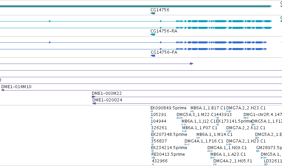Viewport: 282px width, 166px height.
Task: Click EST label EK090849.5prime
Action: (168, 108)
